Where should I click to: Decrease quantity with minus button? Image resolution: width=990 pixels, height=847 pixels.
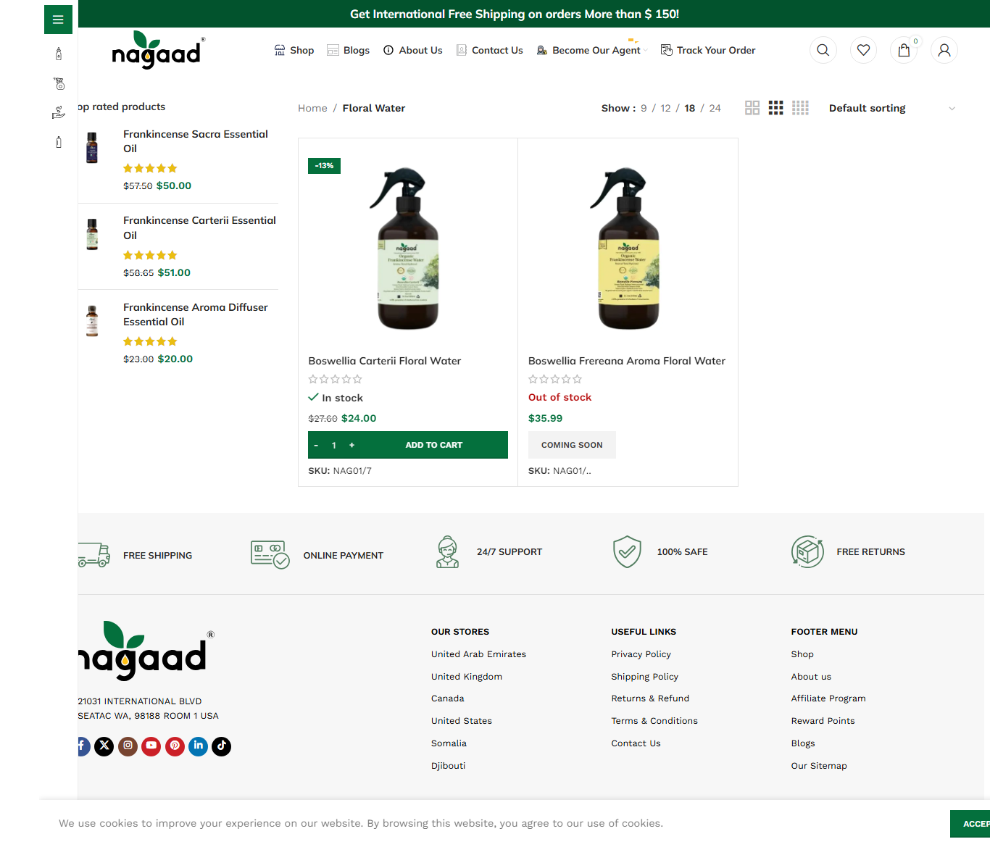tap(316, 445)
